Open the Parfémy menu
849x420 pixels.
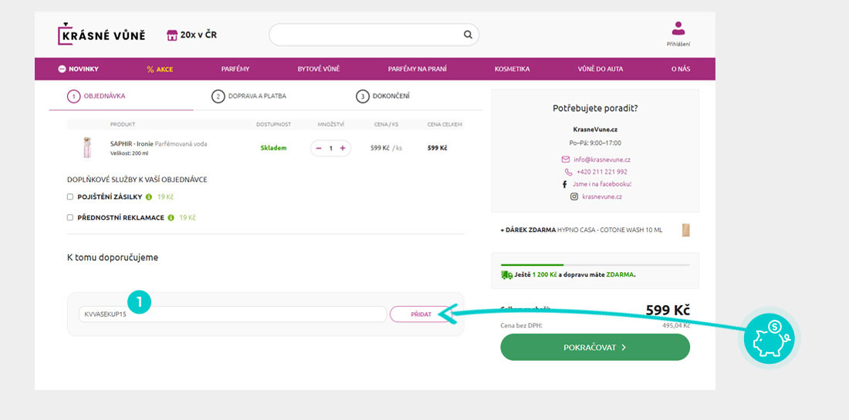[235, 69]
